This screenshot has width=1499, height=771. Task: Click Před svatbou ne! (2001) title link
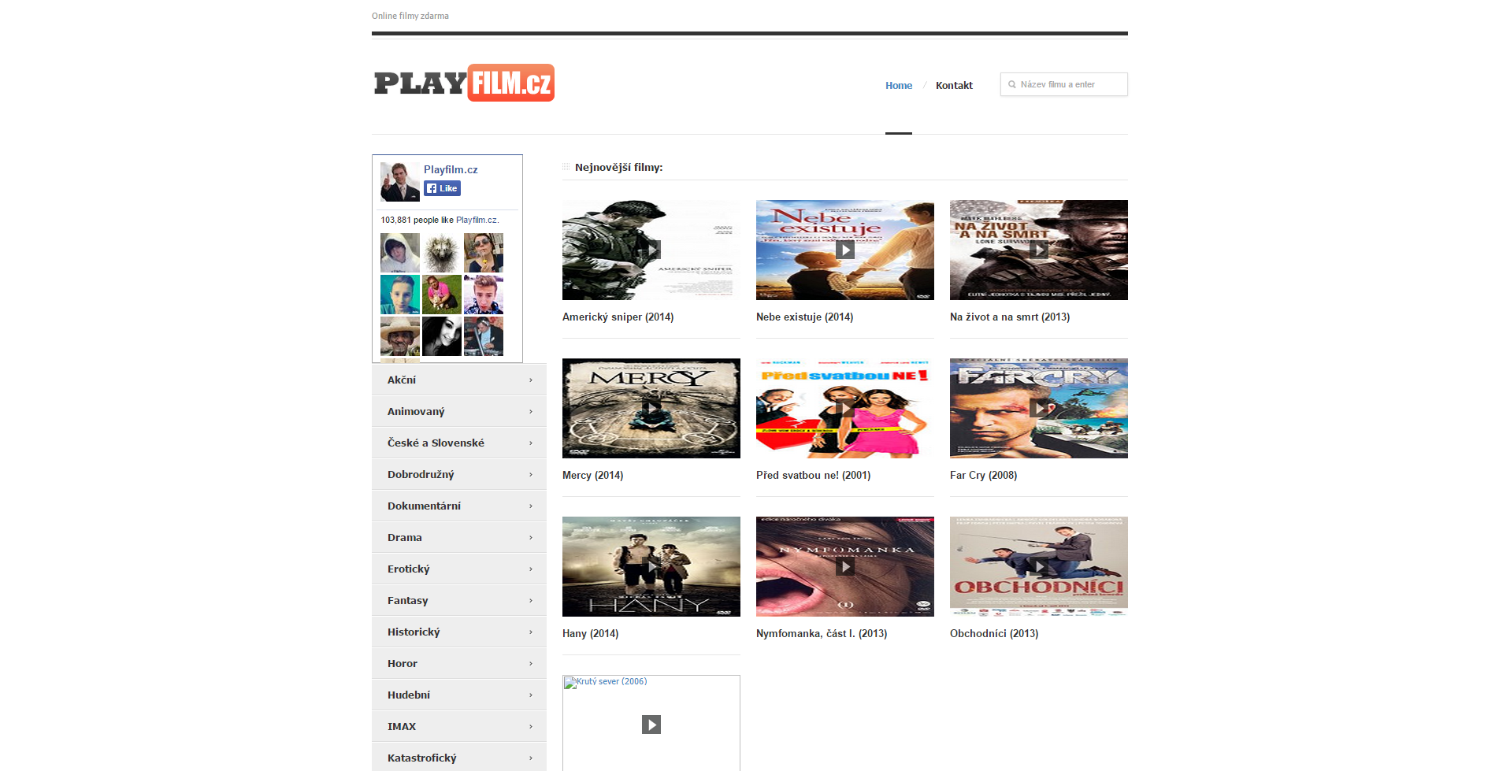point(813,475)
